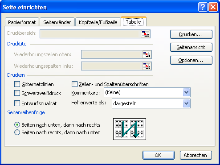
Task: Cancel the dialog with Abbrechen
Action: point(196,155)
